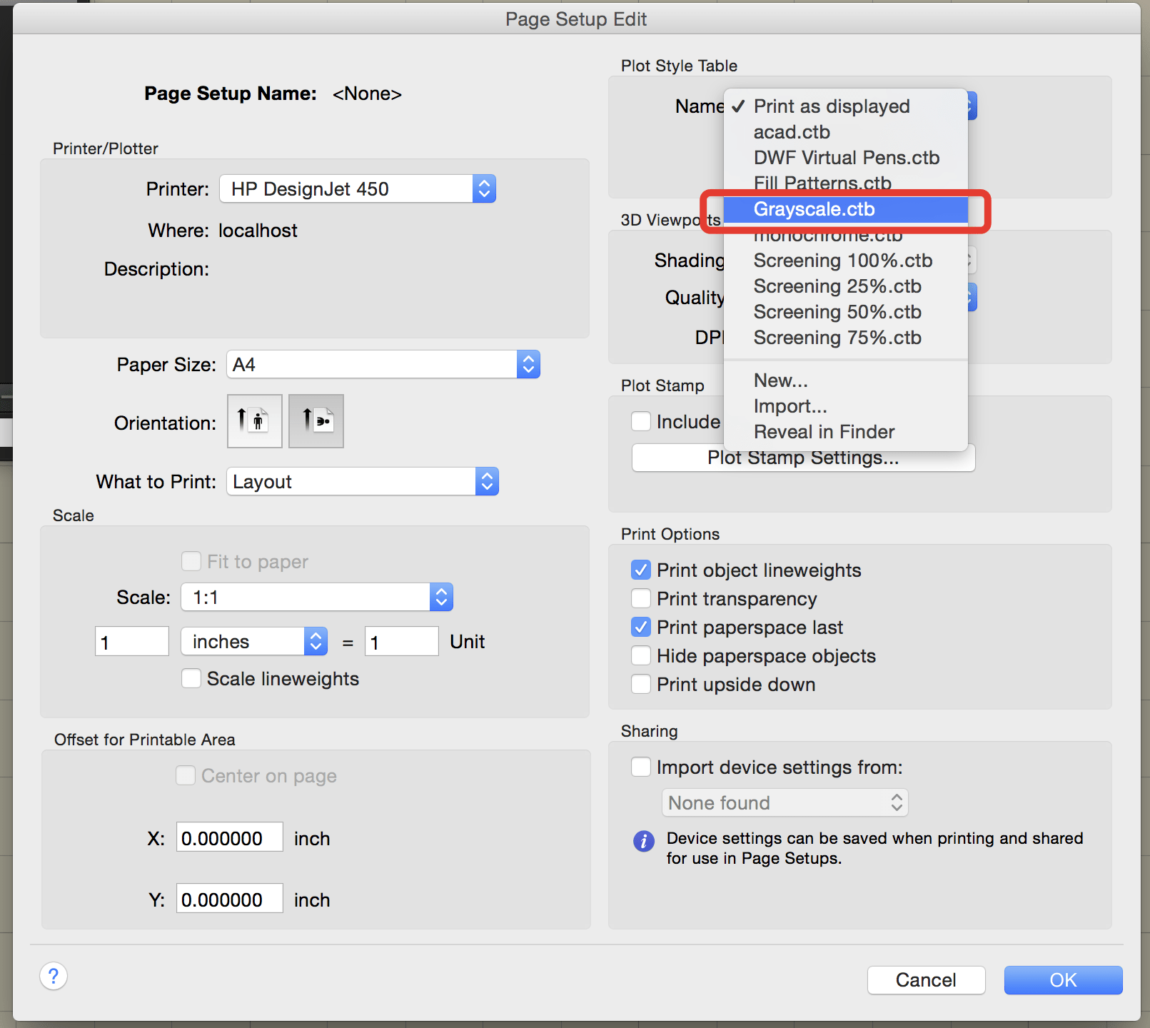Confirm with the OK button
The width and height of the screenshot is (1150, 1028).
pos(1063,979)
